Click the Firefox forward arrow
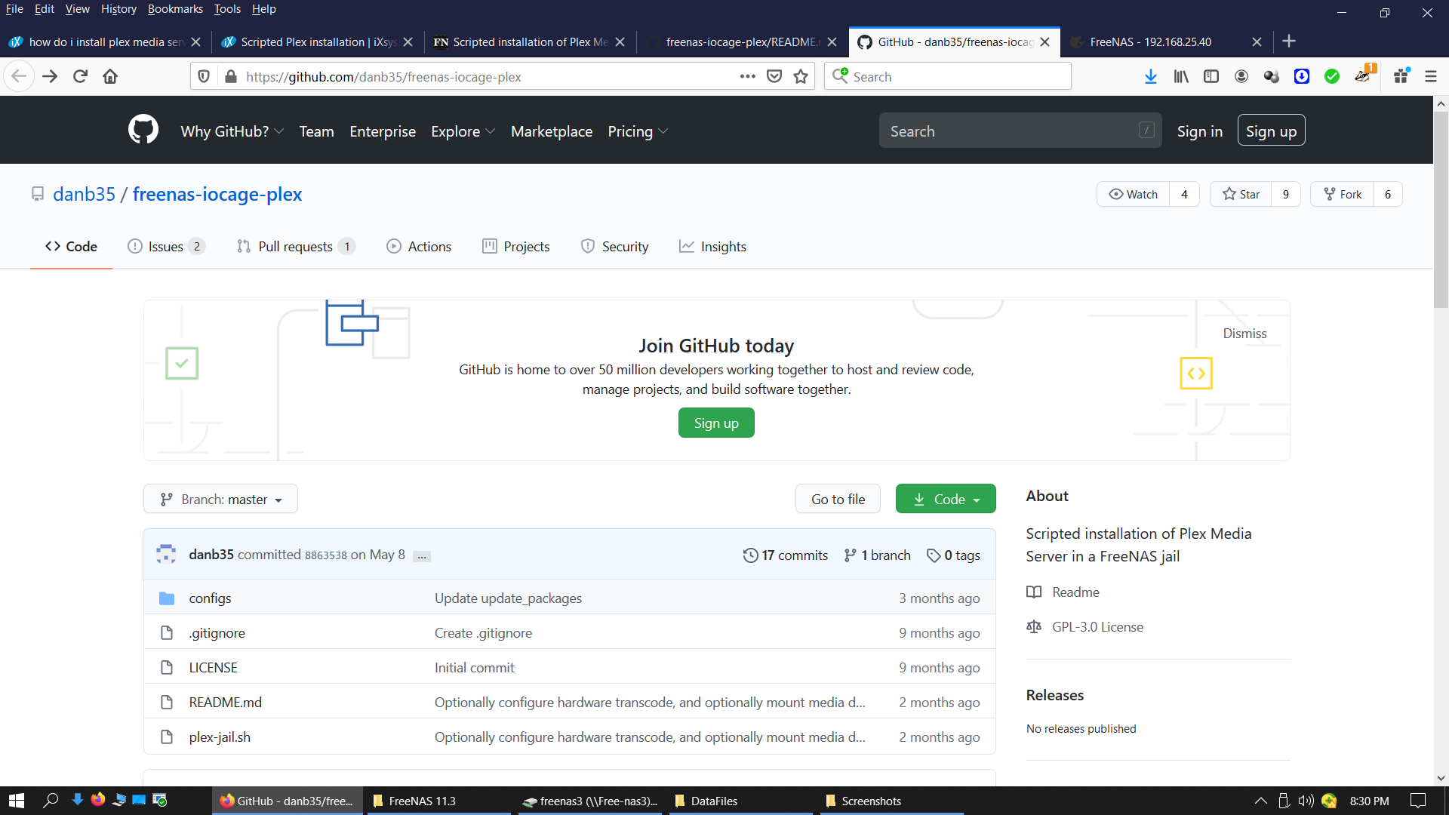This screenshot has width=1449, height=815. point(50,76)
